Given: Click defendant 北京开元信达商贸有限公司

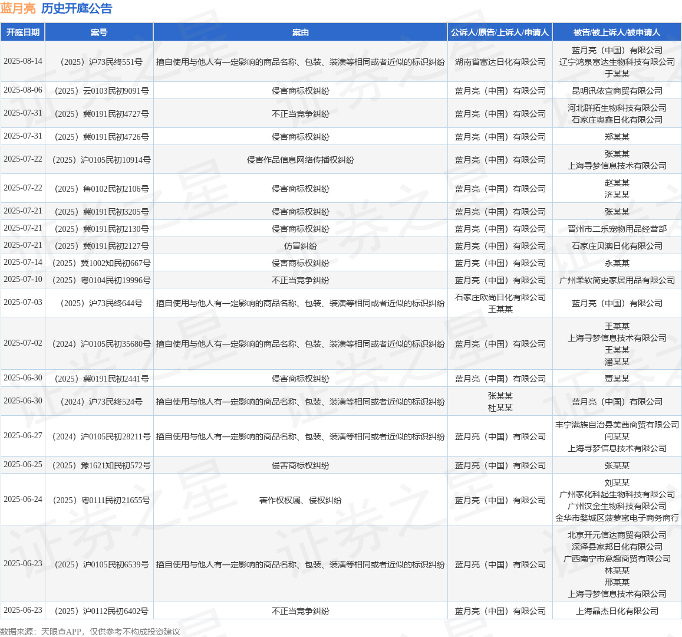Looking at the screenshot, I should 617,535.
